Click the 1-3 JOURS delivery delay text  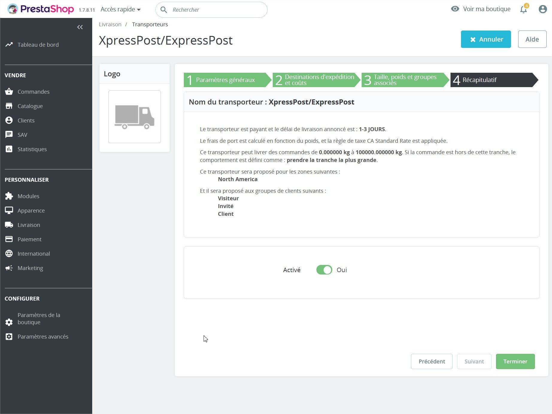point(372,129)
